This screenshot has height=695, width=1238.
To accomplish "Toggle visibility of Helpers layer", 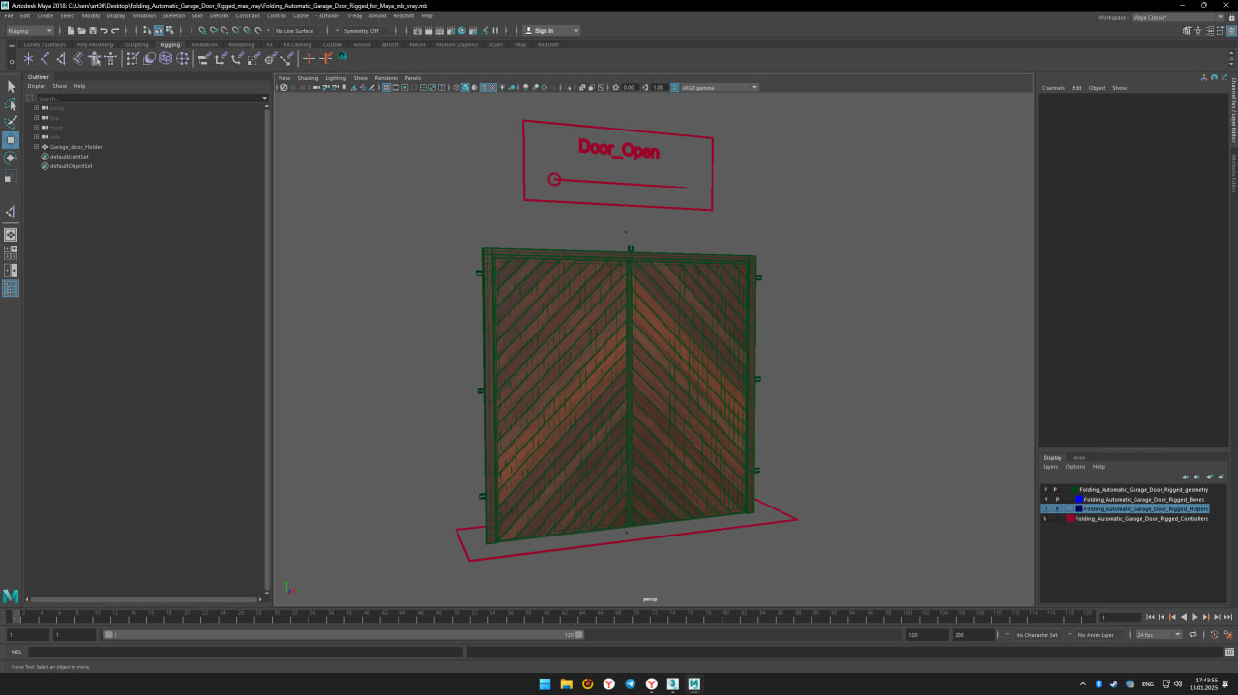I will pos(1046,508).
